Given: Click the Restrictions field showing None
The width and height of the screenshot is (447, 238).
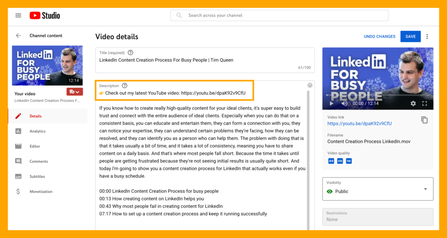Looking at the screenshot, I should tap(378, 217).
